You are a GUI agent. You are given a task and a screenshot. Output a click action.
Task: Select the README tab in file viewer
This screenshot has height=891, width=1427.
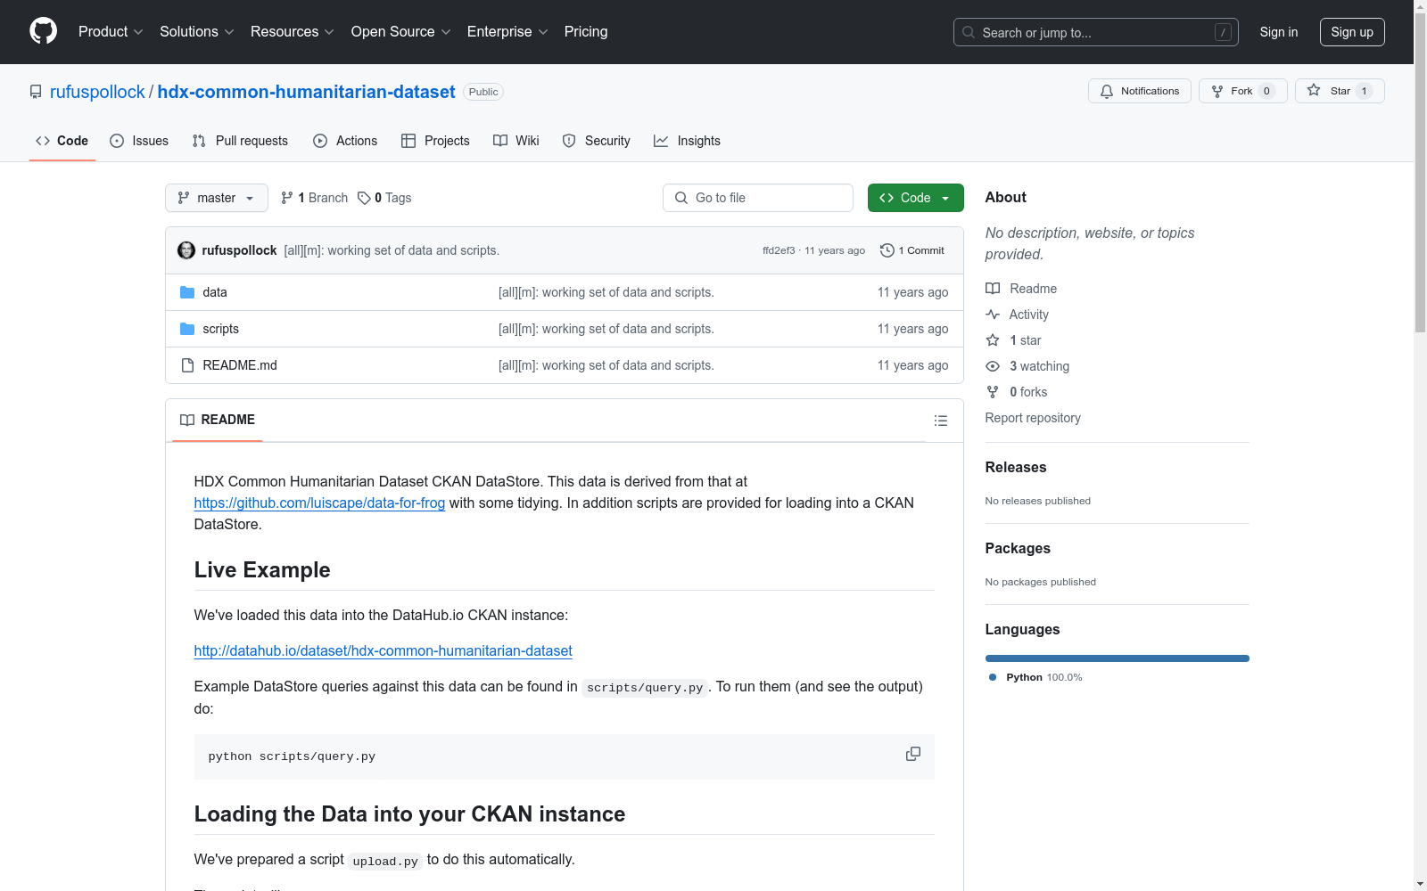pyautogui.click(x=218, y=420)
